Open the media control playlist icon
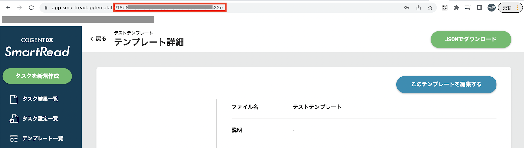 click(468, 7)
